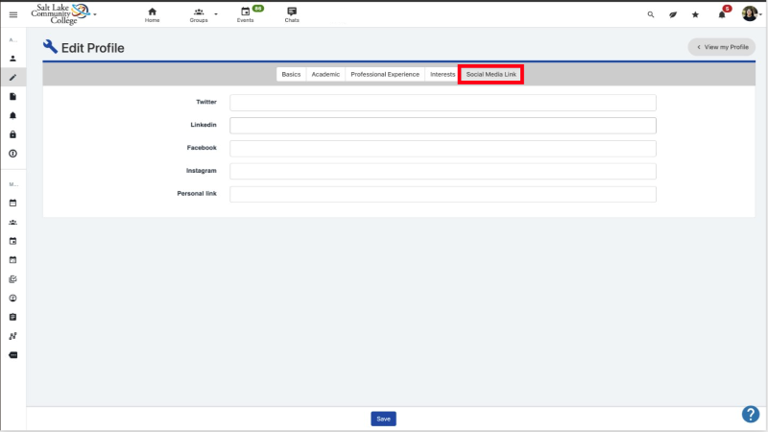
Task: Open the clipboard icon in the sidebar
Action: pos(13,318)
